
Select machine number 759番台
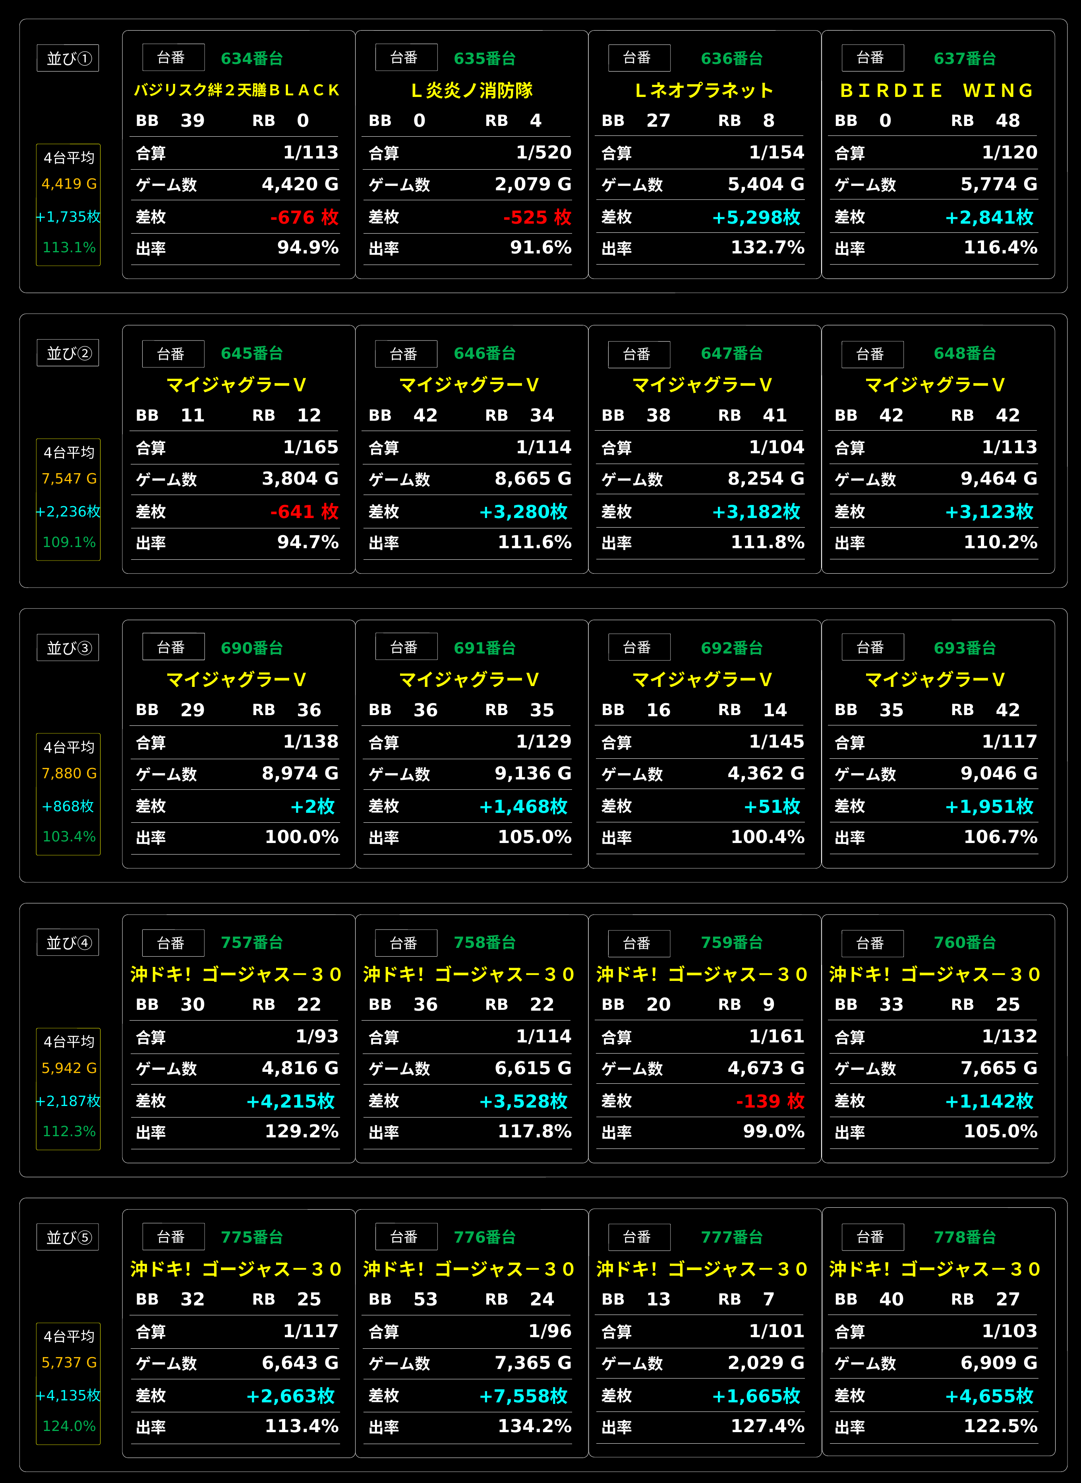pyautogui.click(x=731, y=943)
